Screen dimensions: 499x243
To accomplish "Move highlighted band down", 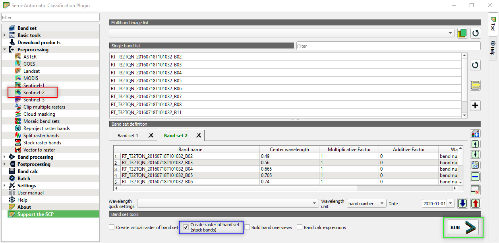I will (x=475, y=155).
